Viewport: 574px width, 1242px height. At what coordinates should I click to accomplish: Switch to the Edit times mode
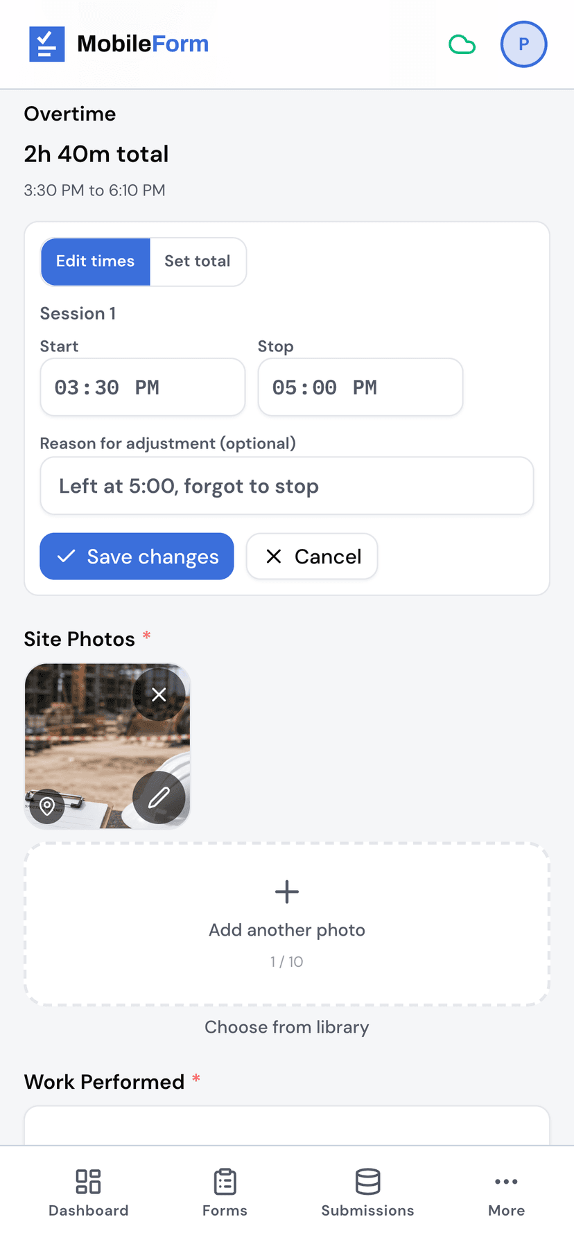click(x=96, y=262)
